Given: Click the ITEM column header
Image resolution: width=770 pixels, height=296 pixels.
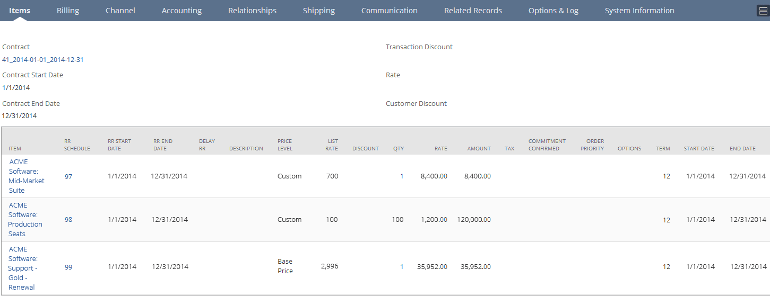Looking at the screenshot, I should (15, 149).
